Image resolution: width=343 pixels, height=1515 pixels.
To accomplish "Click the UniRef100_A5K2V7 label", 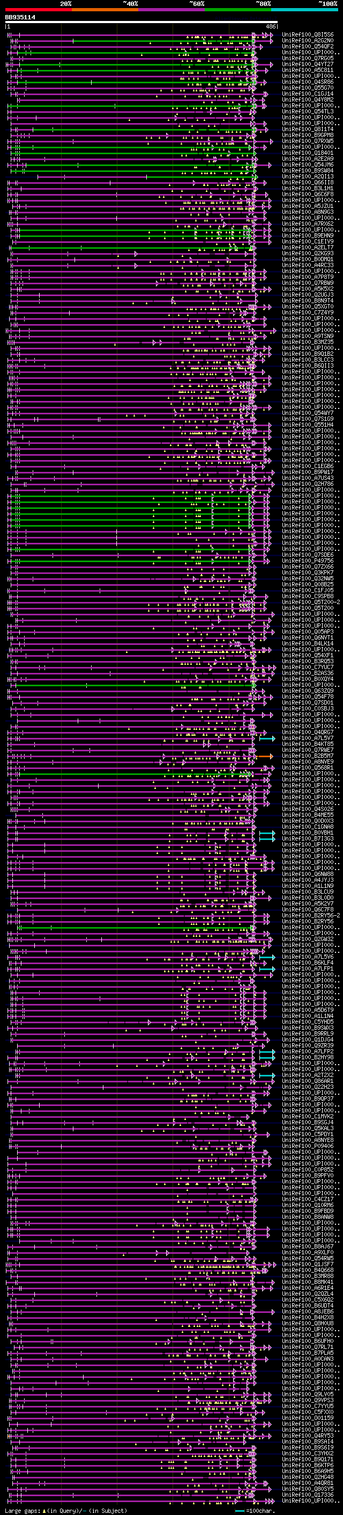I will pos(307,903).
